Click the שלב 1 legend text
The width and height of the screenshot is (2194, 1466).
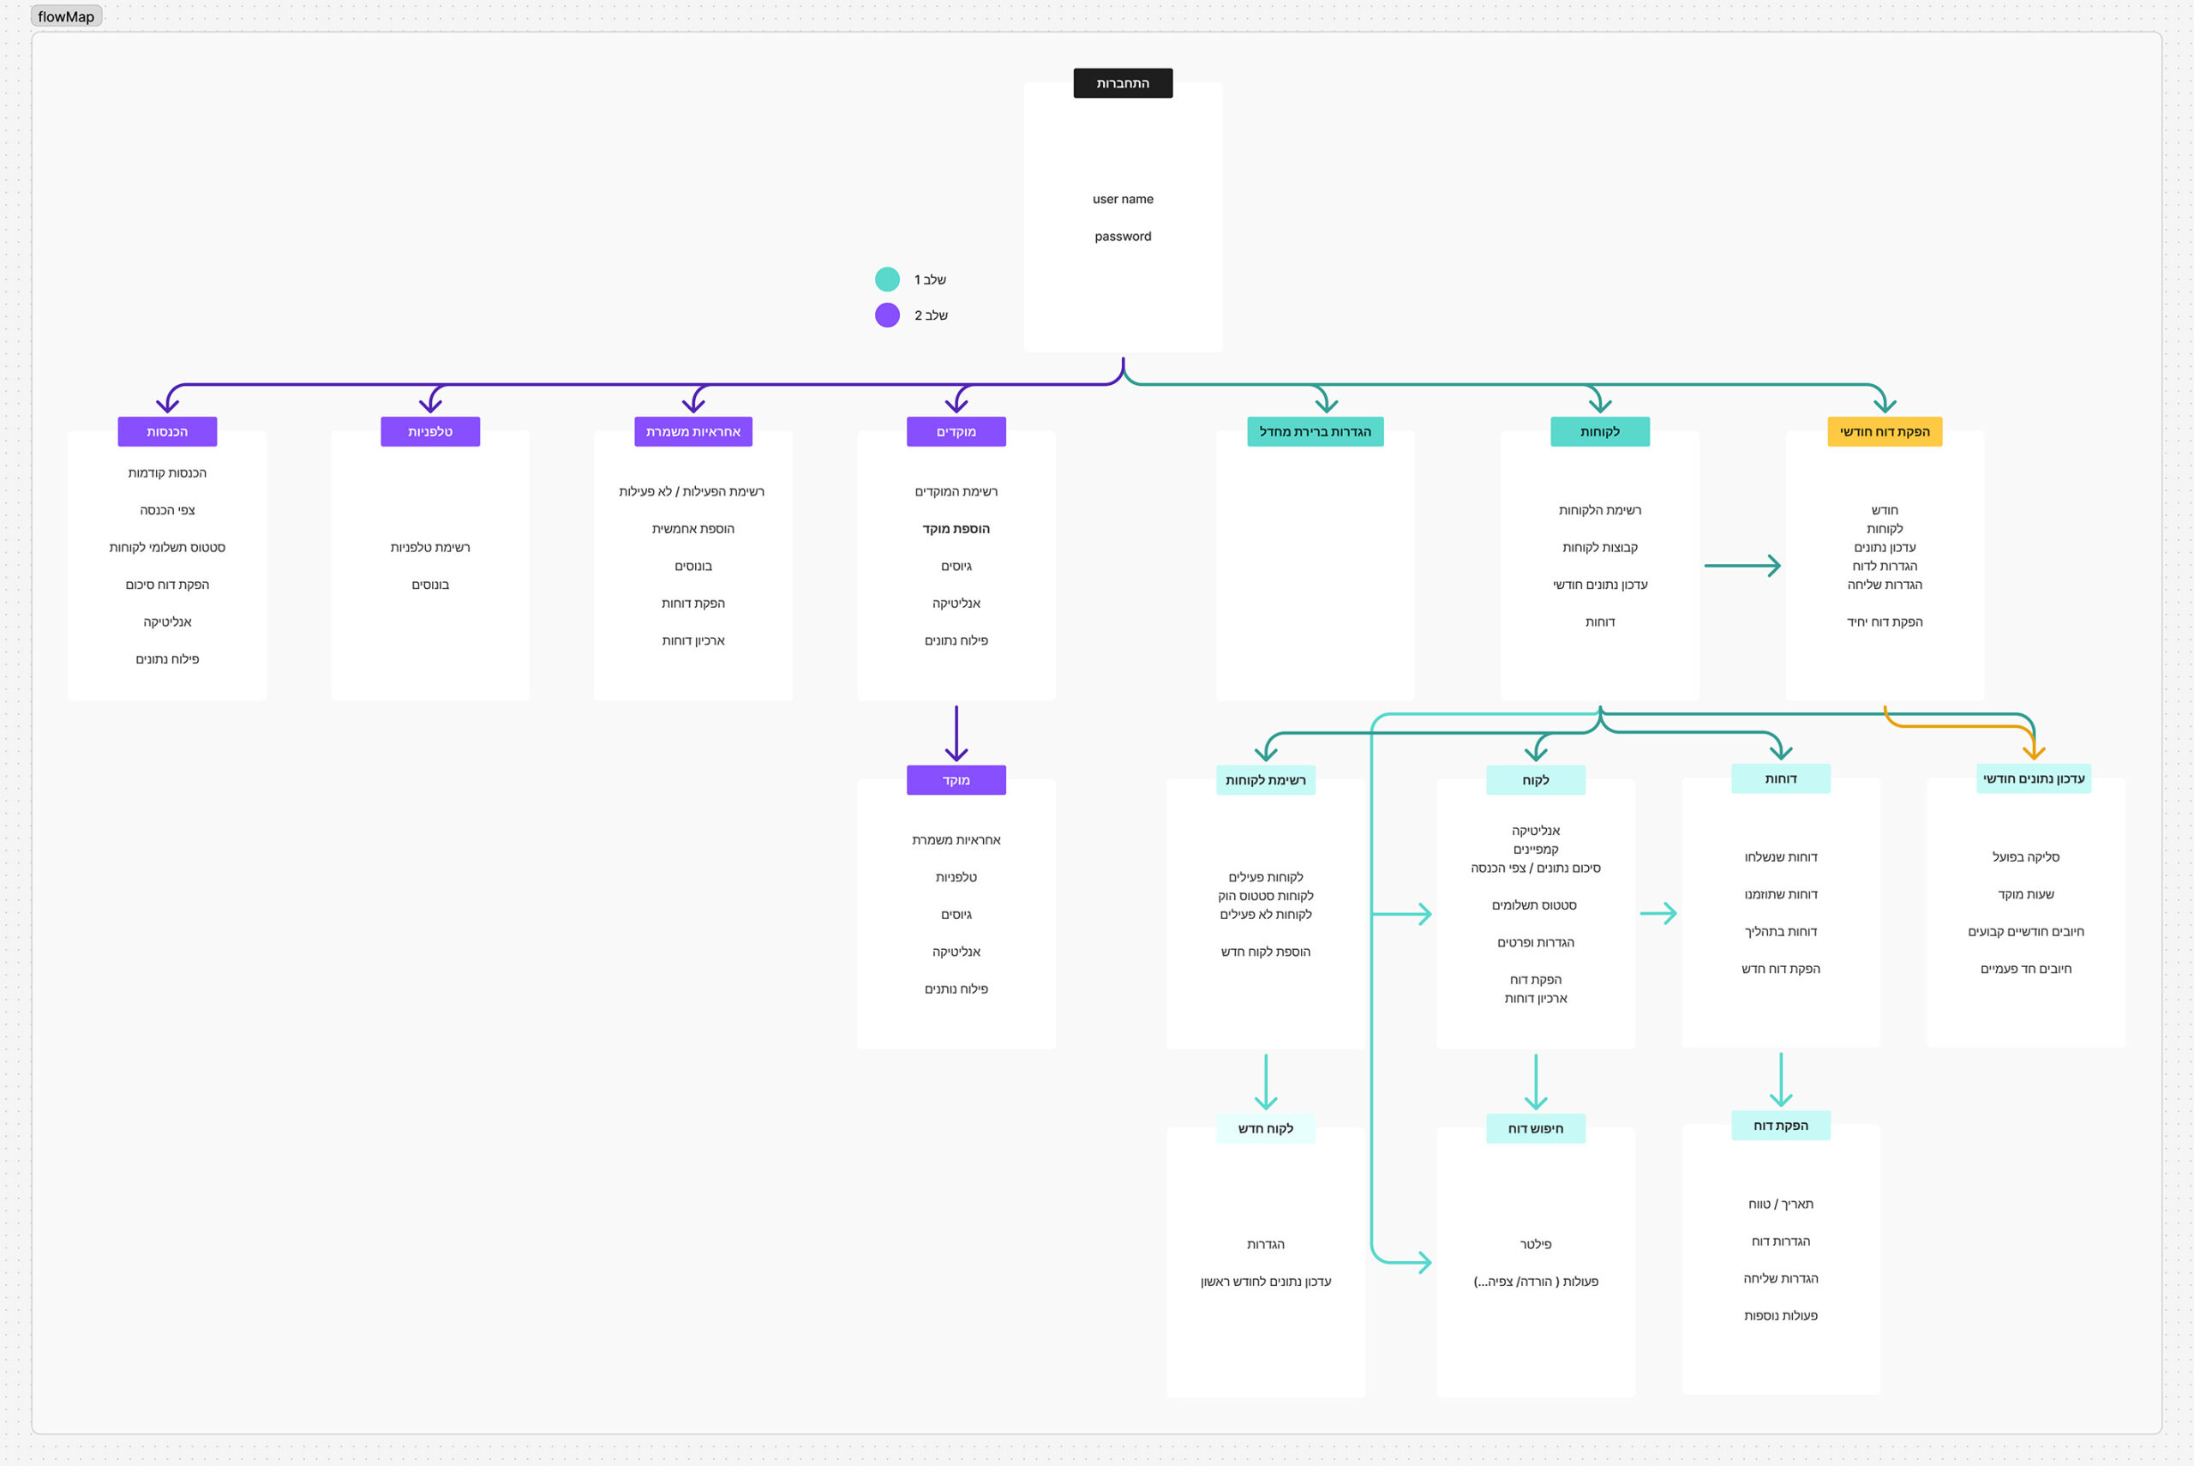click(x=930, y=279)
